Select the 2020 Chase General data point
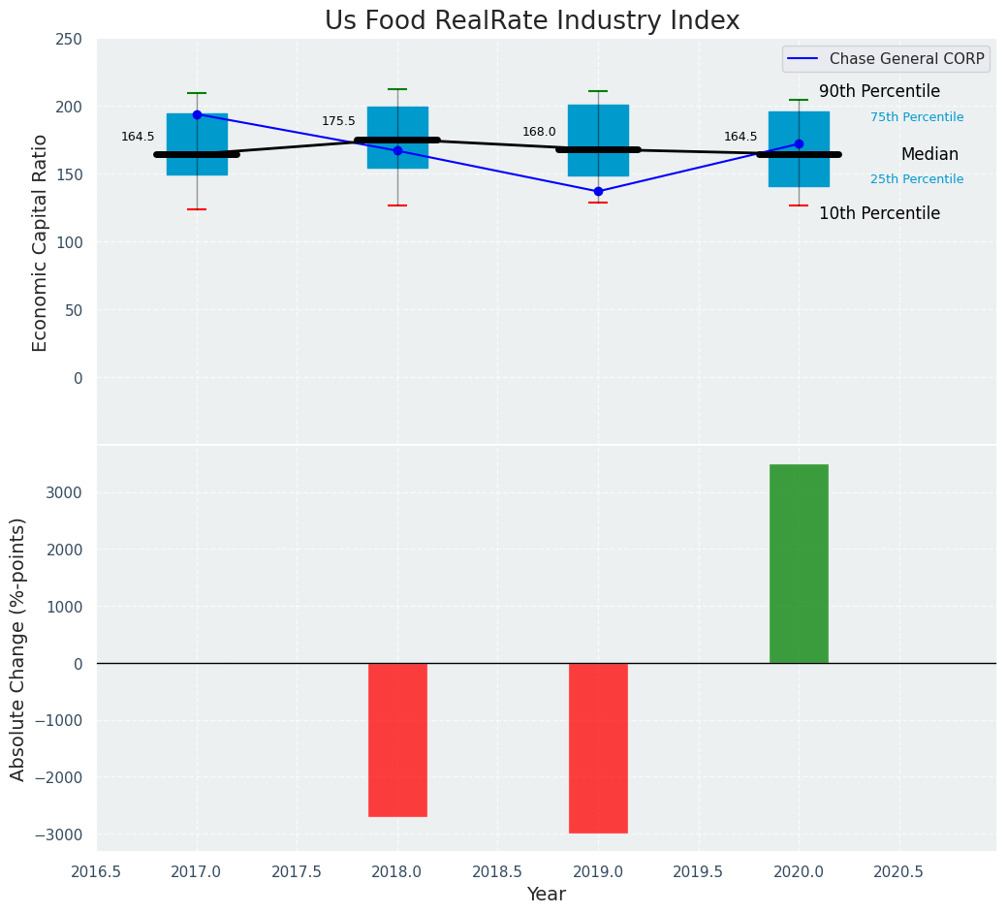 point(799,143)
